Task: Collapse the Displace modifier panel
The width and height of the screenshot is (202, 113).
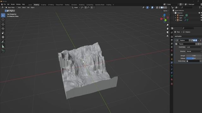Action: (x=175, y=40)
